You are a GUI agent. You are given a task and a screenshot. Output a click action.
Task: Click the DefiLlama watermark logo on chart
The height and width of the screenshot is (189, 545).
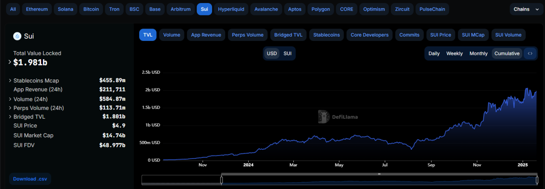click(324, 117)
